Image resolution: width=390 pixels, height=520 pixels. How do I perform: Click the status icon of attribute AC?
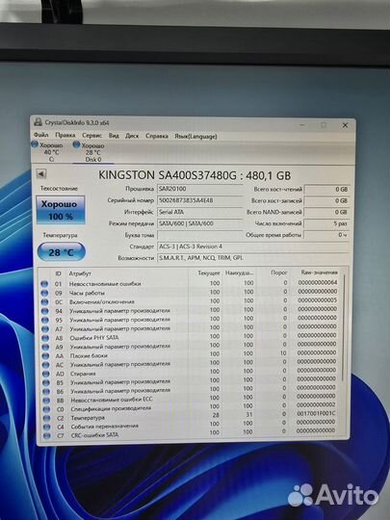(x=46, y=365)
